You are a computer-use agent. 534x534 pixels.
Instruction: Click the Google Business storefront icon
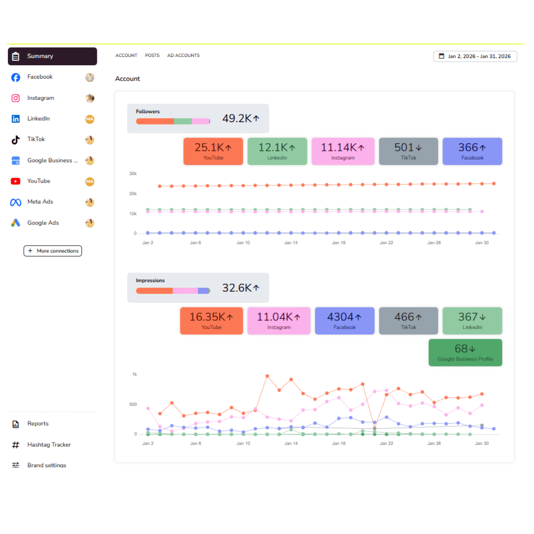point(16,161)
